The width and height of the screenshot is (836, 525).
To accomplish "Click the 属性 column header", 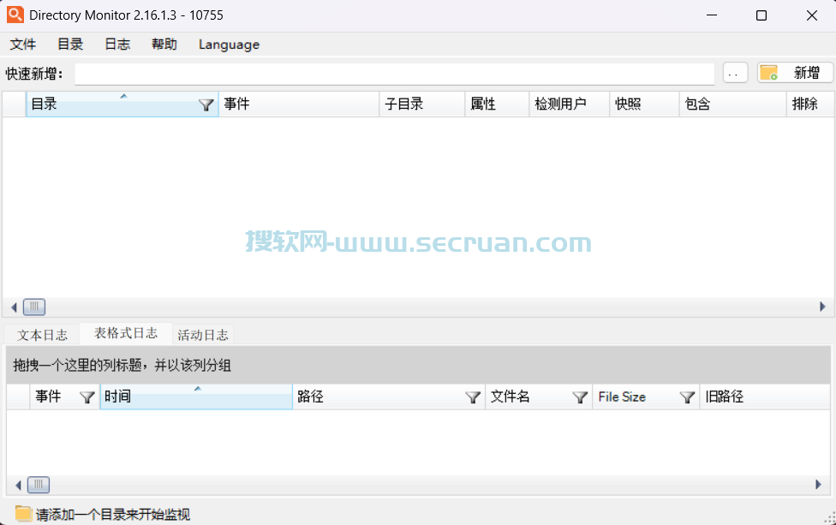I will coord(497,104).
